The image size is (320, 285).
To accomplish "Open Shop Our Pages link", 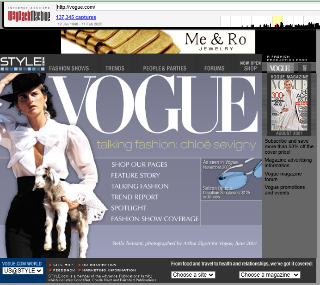I will tap(139, 164).
